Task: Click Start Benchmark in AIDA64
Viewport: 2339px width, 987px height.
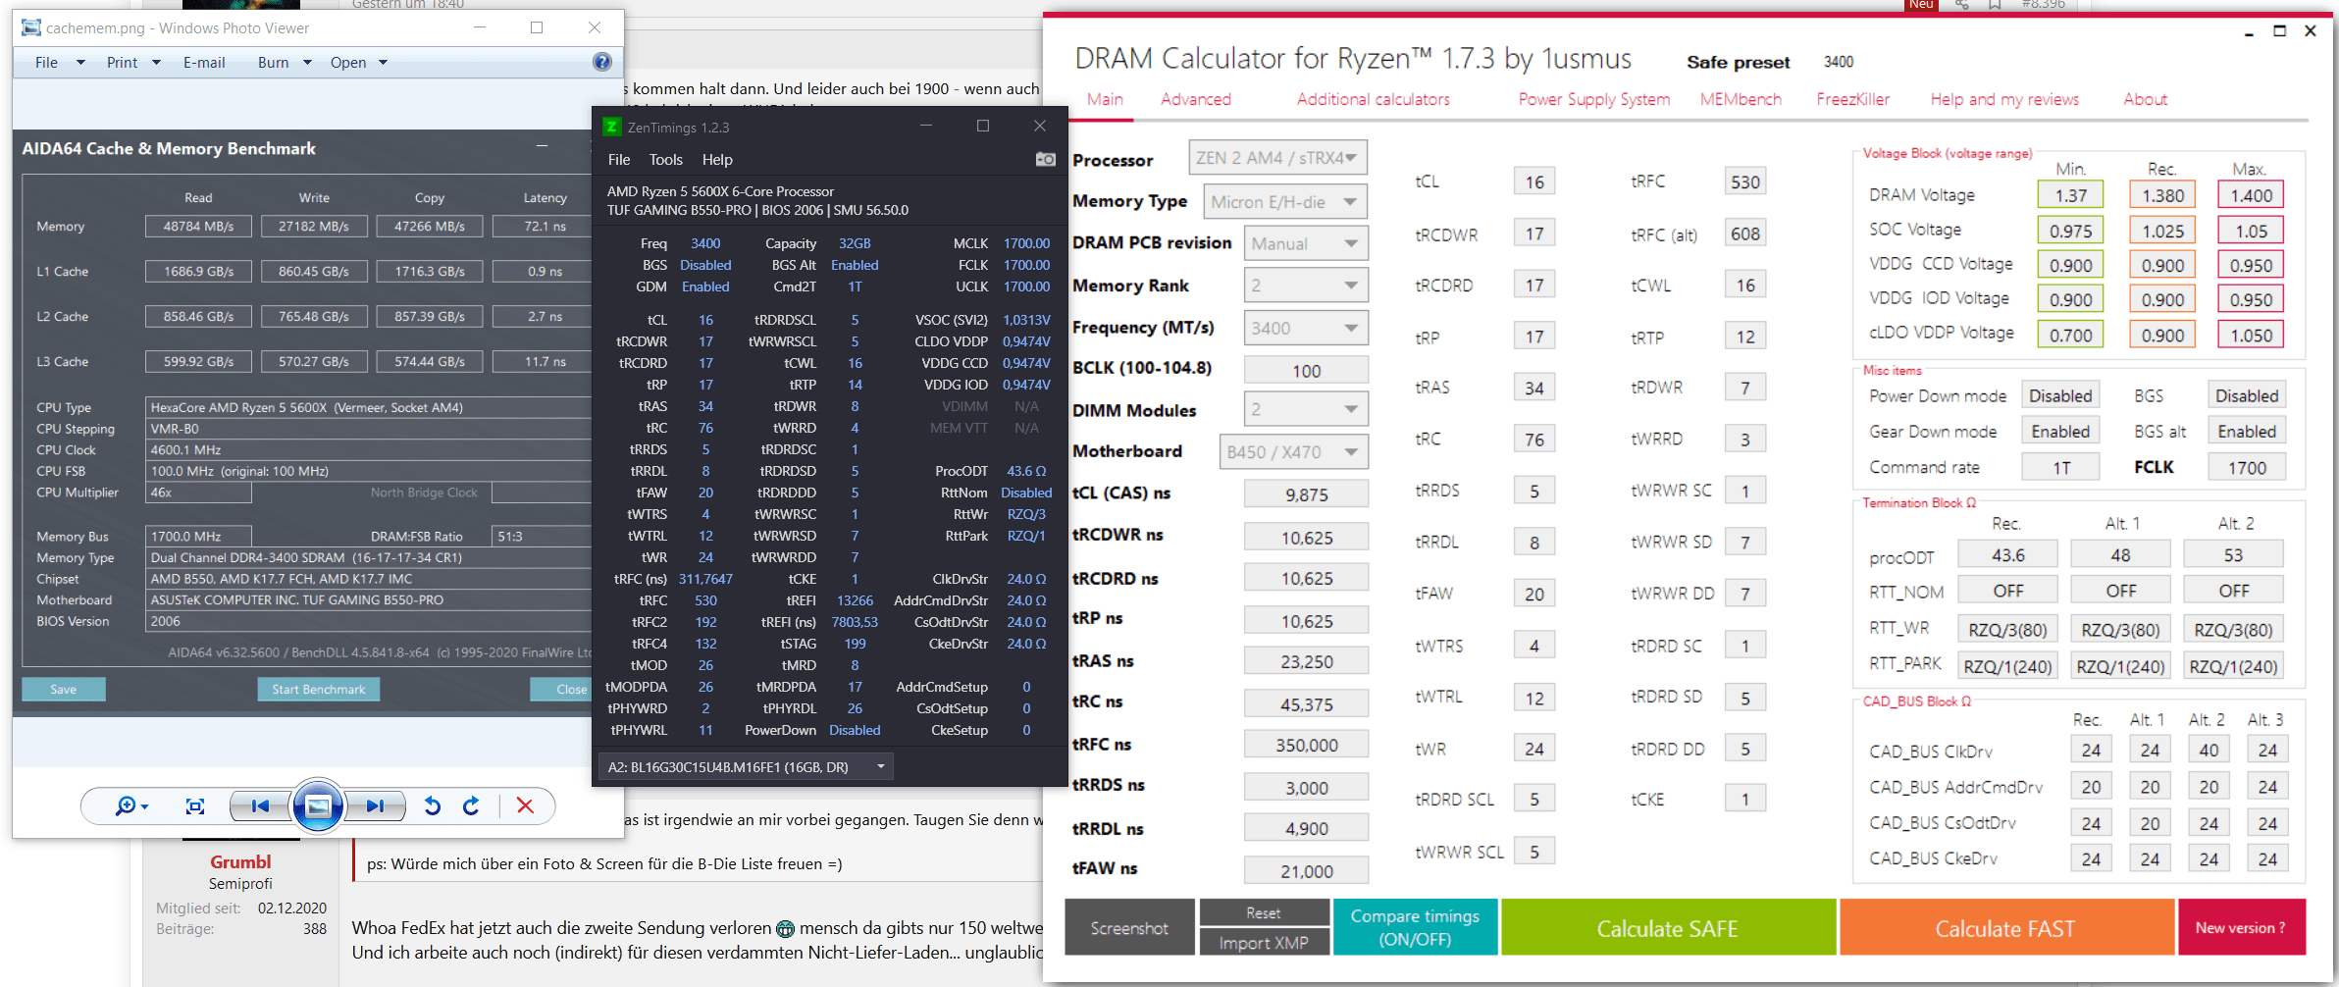Action: click(x=319, y=689)
